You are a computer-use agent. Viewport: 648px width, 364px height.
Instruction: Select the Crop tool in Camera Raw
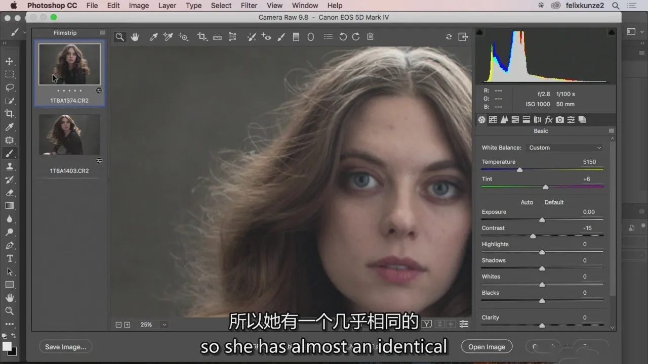click(202, 37)
